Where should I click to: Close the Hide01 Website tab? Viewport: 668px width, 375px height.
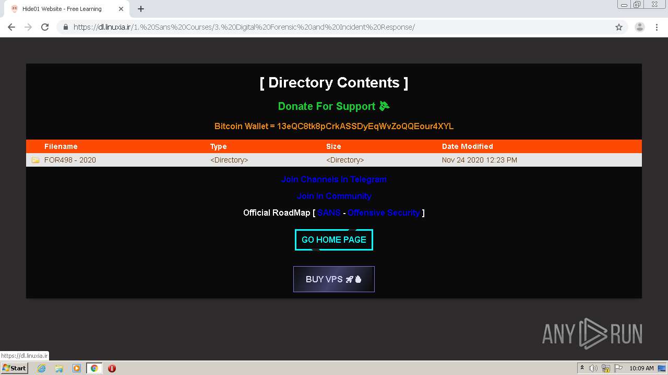coord(121,9)
